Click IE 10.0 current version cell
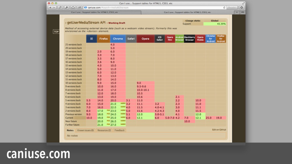 [x=92, y=118]
